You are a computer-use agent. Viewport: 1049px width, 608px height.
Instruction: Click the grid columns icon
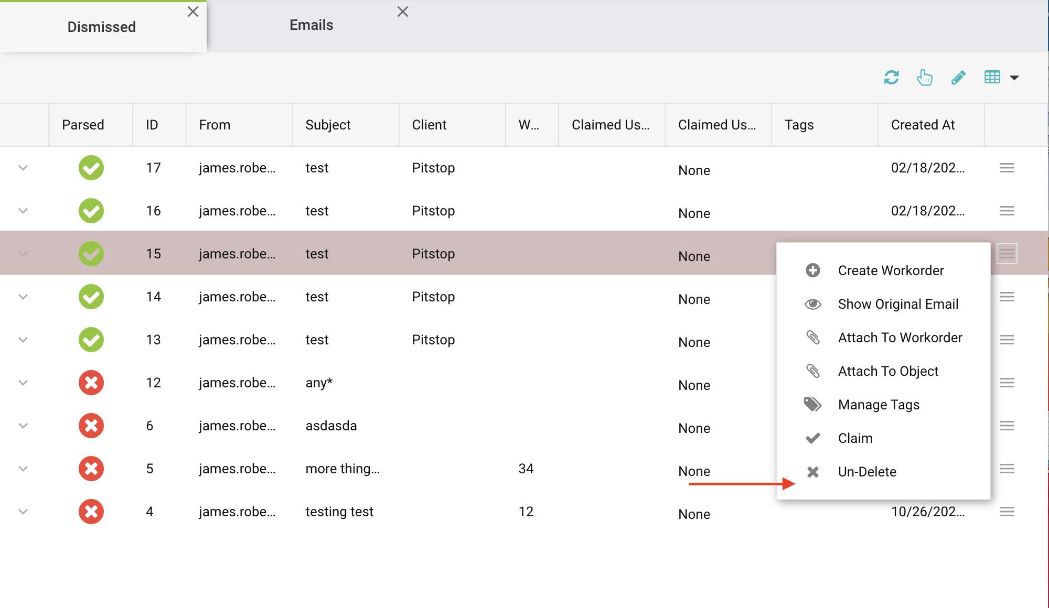click(992, 78)
